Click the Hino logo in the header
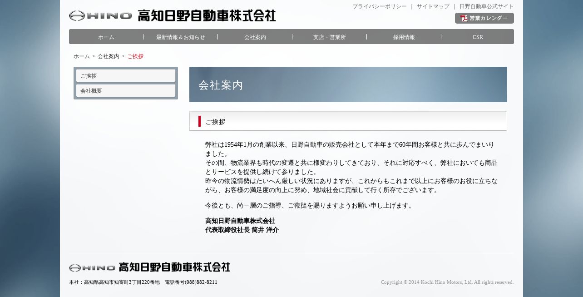This screenshot has width=583, height=297. coord(100,16)
